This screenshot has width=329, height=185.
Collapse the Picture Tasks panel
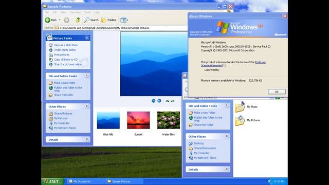[87, 38]
